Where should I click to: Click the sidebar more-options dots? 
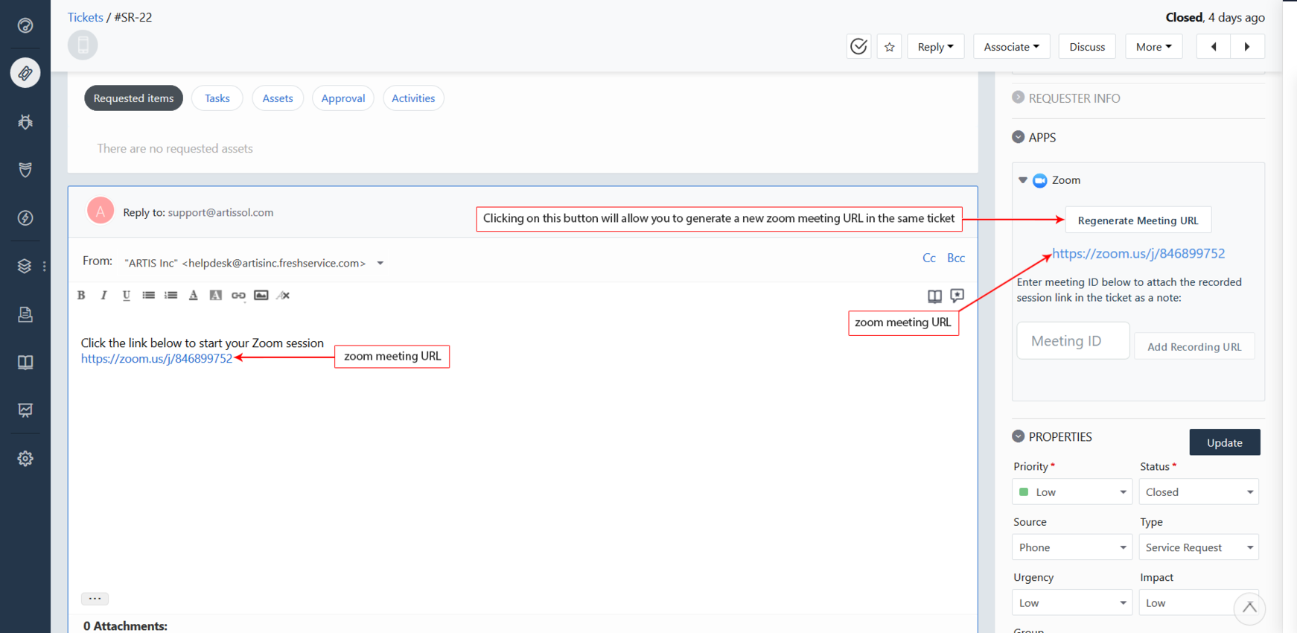click(45, 266)
